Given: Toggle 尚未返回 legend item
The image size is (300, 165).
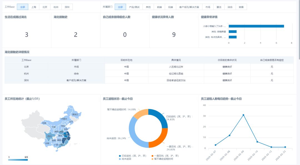Looking at the screenshot, I should tap(125, 159).
